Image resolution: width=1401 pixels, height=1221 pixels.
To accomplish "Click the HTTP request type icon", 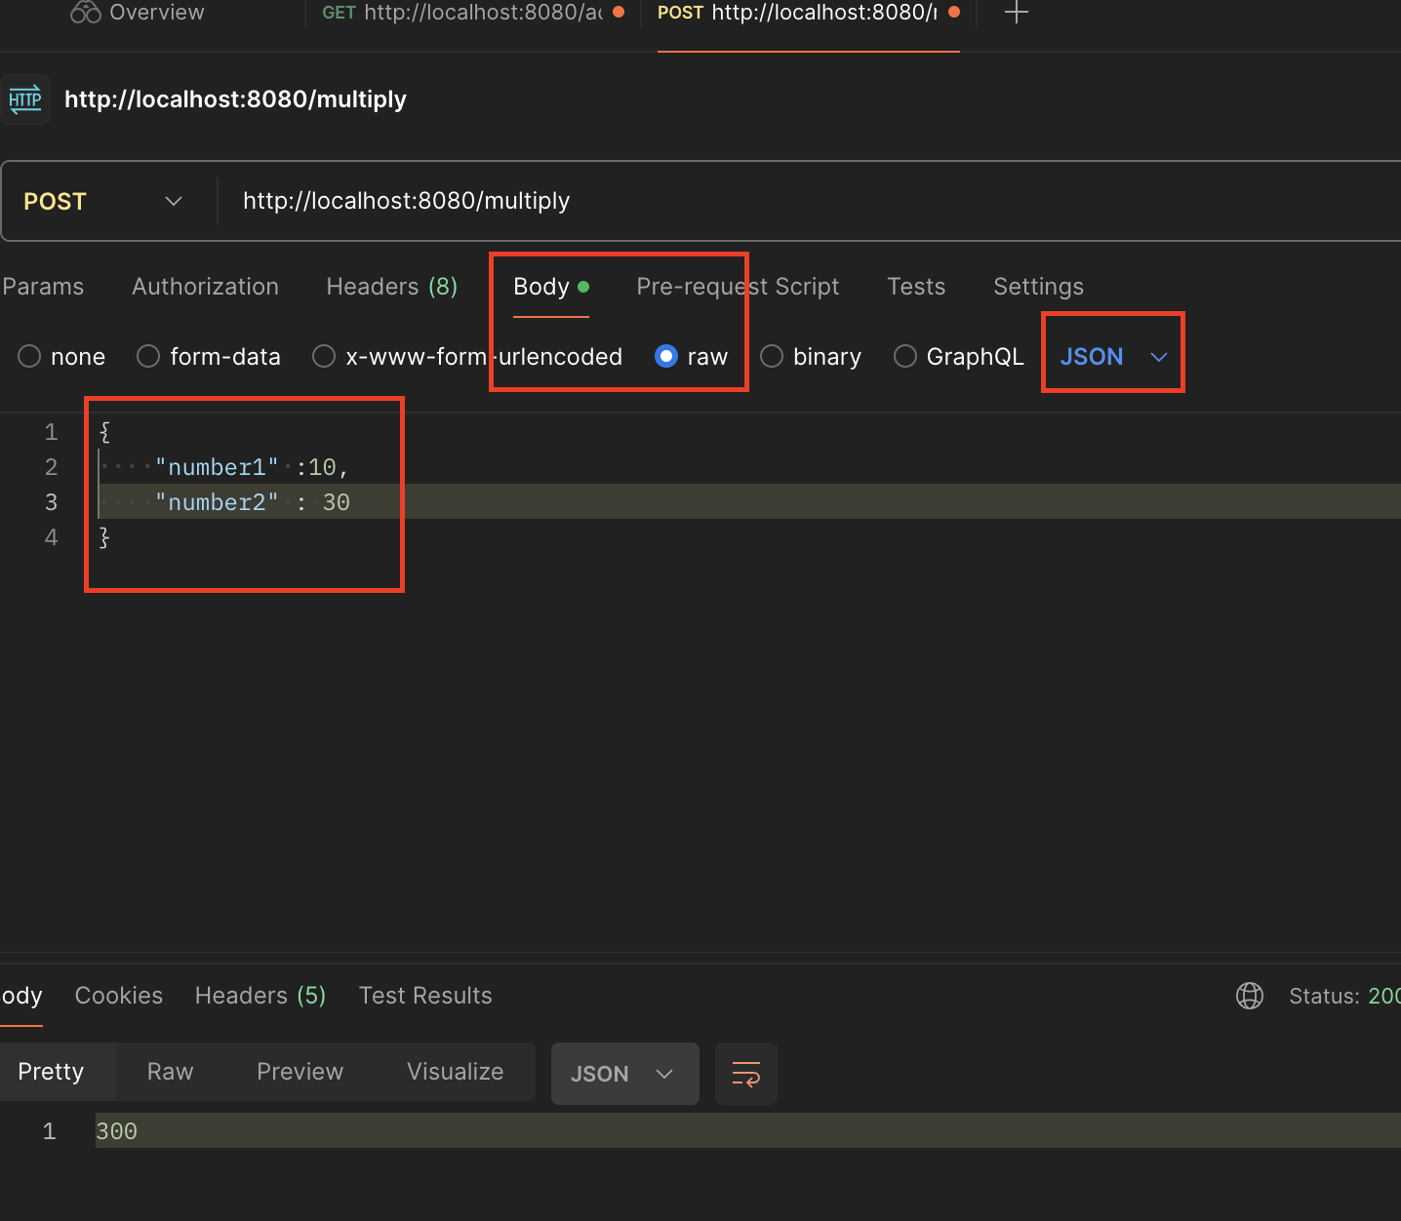I will (25, 98).
